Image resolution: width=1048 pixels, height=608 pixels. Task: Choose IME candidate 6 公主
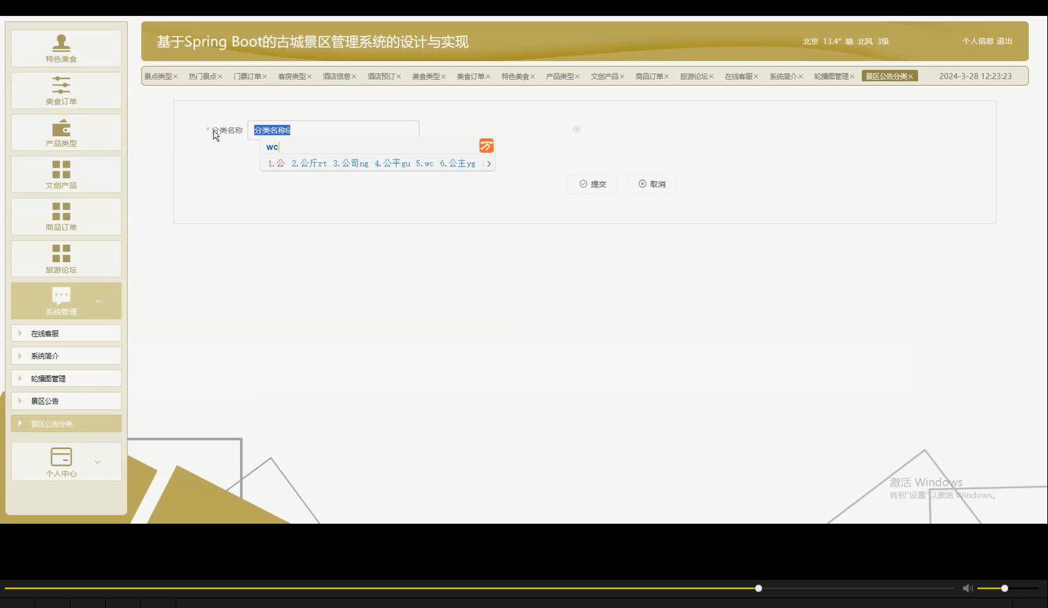click(x=458, y=164)
